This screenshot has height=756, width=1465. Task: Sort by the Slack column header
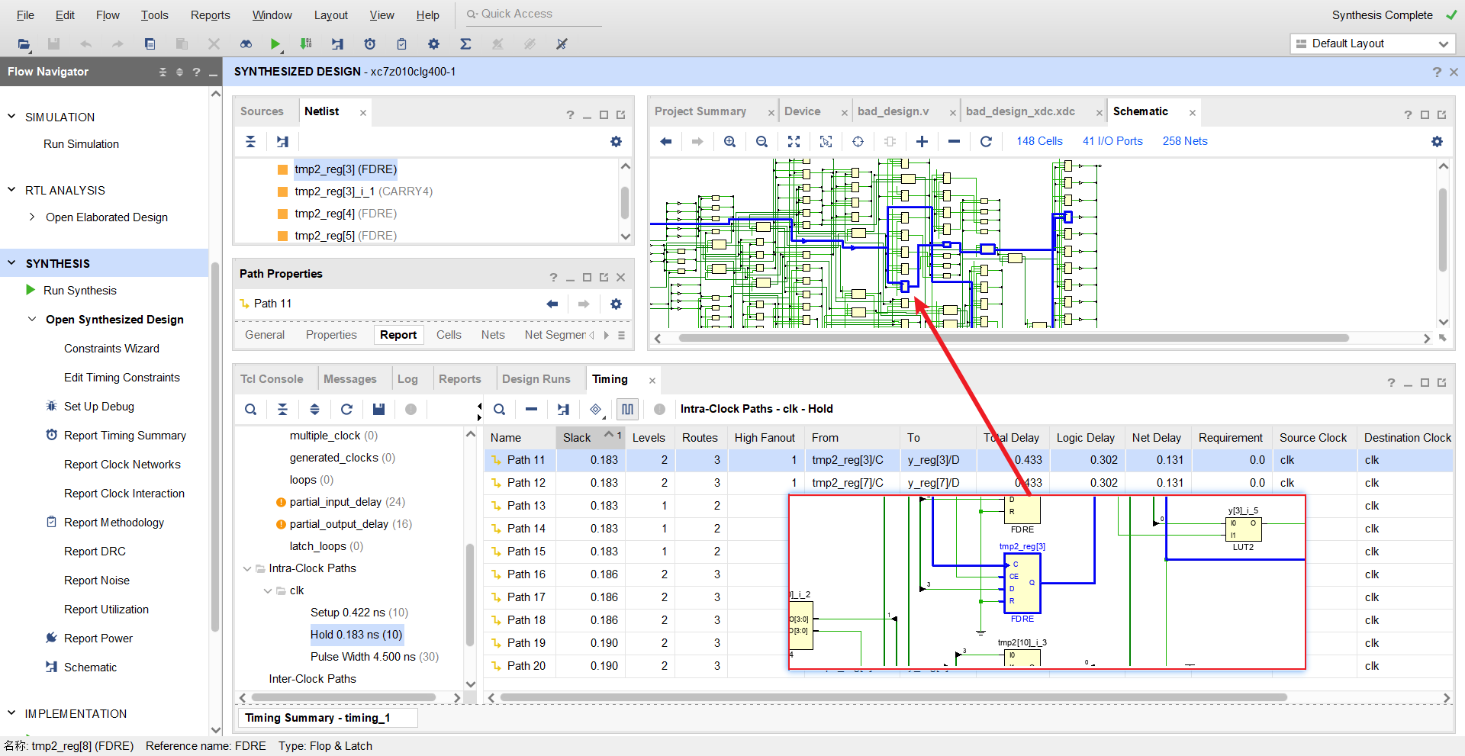591,437
